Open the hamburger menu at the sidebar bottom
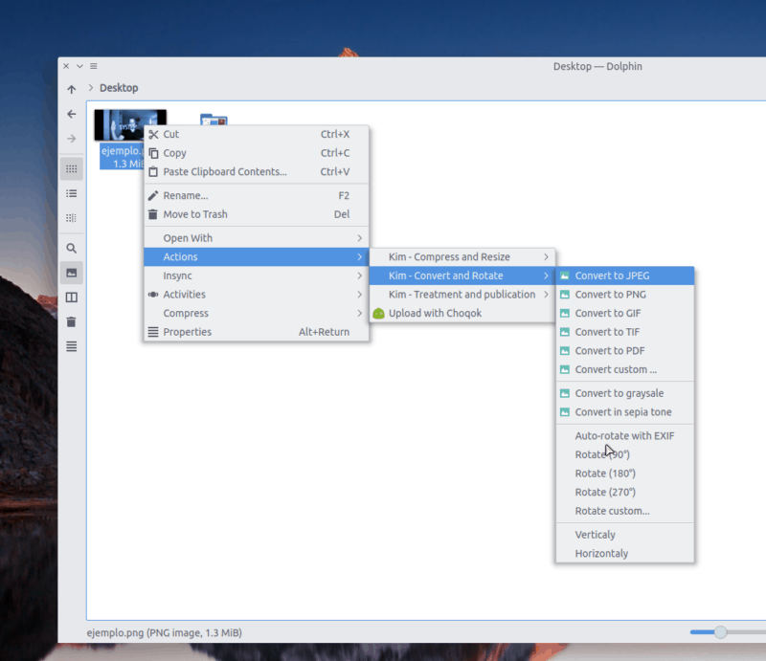 pos(71,346)
